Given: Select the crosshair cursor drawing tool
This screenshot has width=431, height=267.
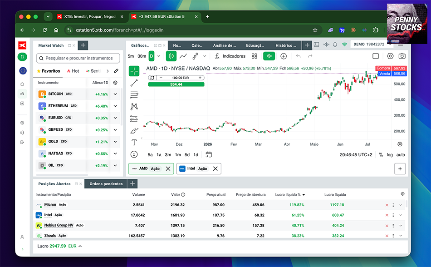Looking at the screenshot, I should [134, 71].
